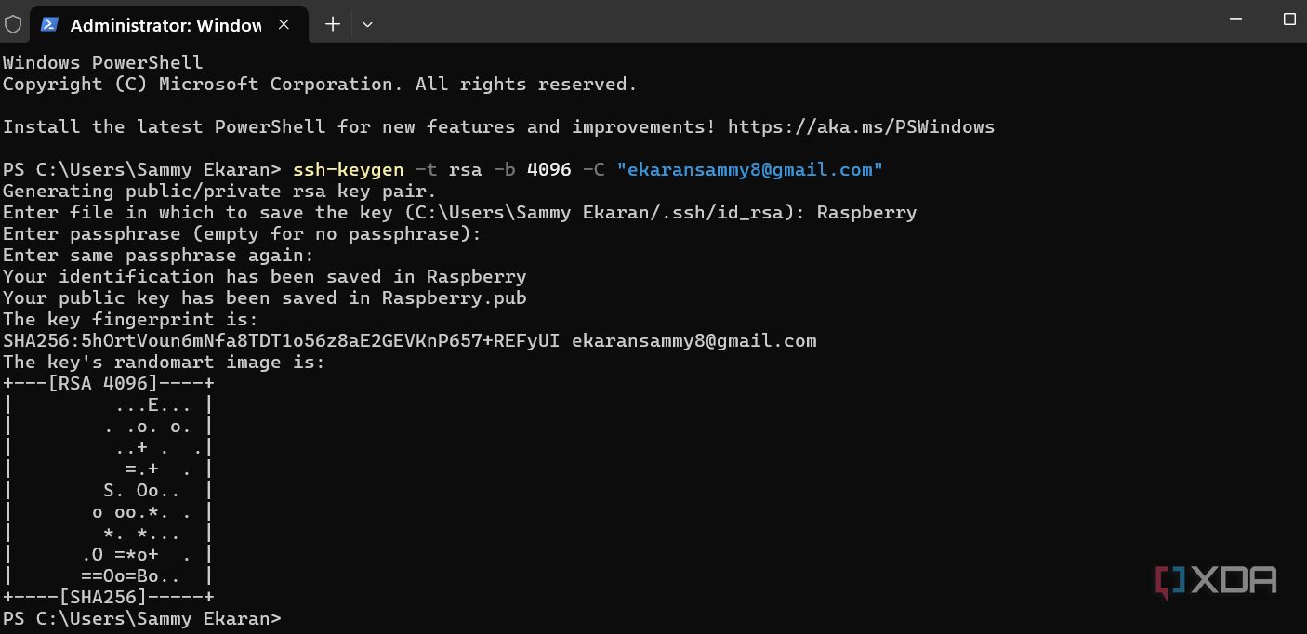The height and width of the screenshot is (634, 1307).
Task: Maximize the terminal window
Action: 1289,19
